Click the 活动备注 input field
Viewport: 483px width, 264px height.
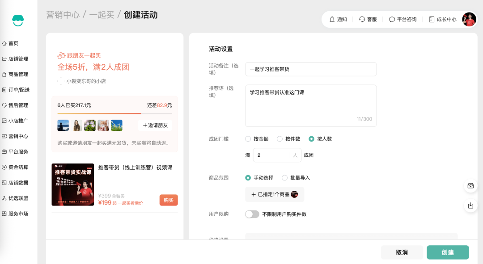pos(311,69)
